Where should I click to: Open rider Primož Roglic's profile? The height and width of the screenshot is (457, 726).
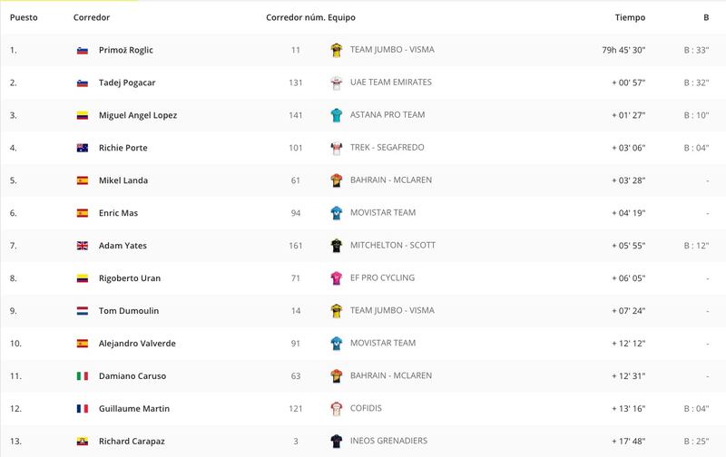(x=126, y=50)
